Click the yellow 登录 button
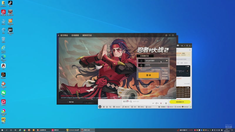235x132 pixels. pyautogui.click(x=149, y=75)
